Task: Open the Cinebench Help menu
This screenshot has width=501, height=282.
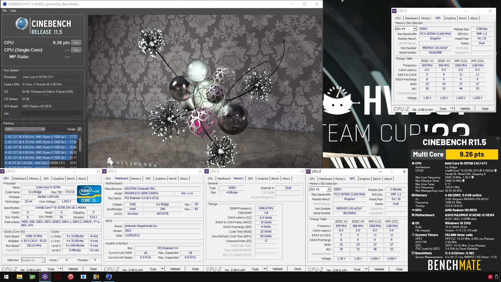Action: click(x=13, y=11)
